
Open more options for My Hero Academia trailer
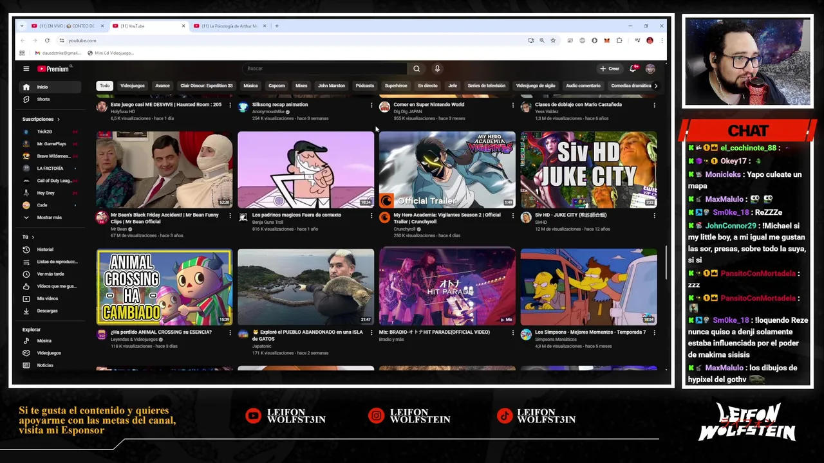point(513,215)
